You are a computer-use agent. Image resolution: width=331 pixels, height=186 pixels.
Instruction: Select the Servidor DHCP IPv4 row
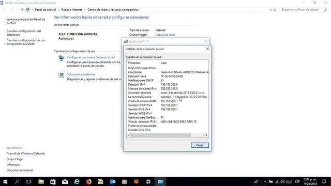[168, 105]
